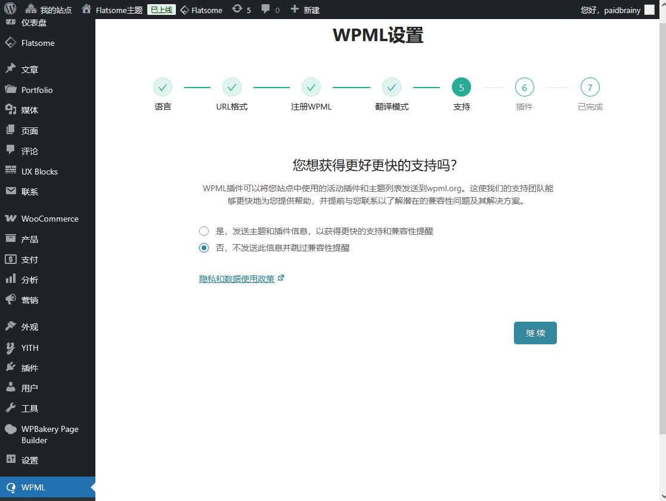Screen dimensions: 666x501
Task: Select 否，不发送此信息 radio option
Action: (x=204, y=248)
